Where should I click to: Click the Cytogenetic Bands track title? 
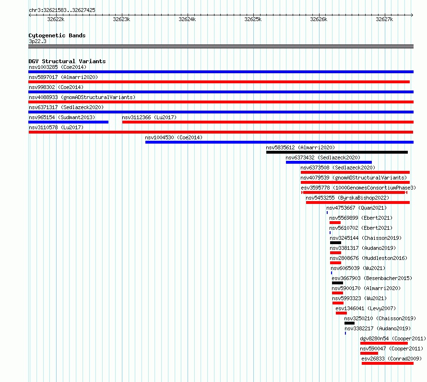click(x=57, y=35)
